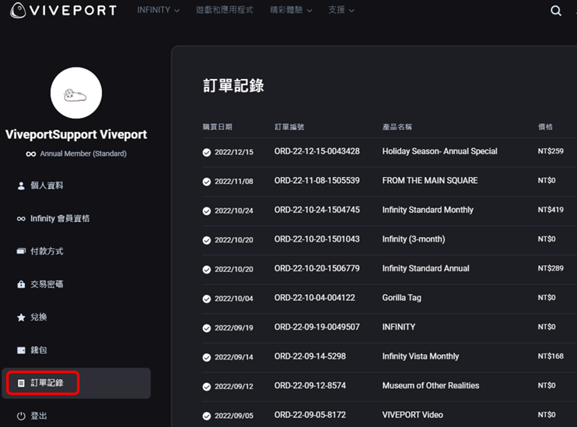
Task: Click the NT$419 price value
Action: click(550, 210)
